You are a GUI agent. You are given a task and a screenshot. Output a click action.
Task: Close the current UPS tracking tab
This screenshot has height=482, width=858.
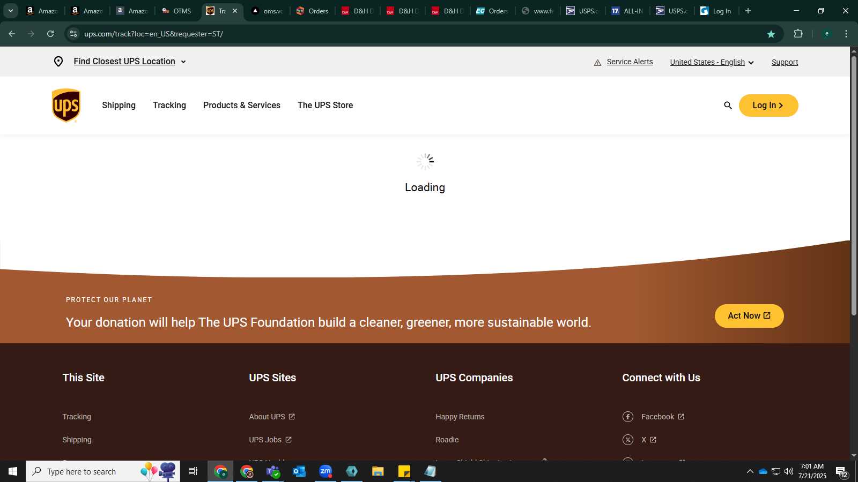pyautogui.click(x=234, y=11)
